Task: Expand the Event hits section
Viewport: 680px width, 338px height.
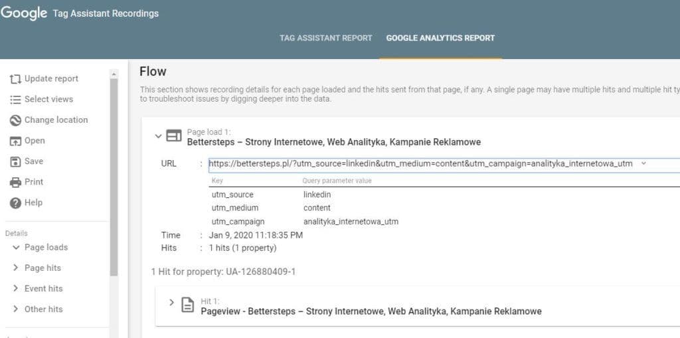Action: [16, 289]
